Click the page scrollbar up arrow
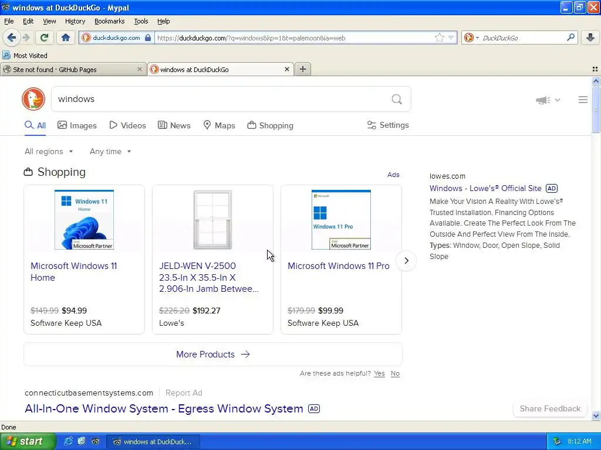Image resolution: width=601 pixels, height=450 pixels. [596, 81]
